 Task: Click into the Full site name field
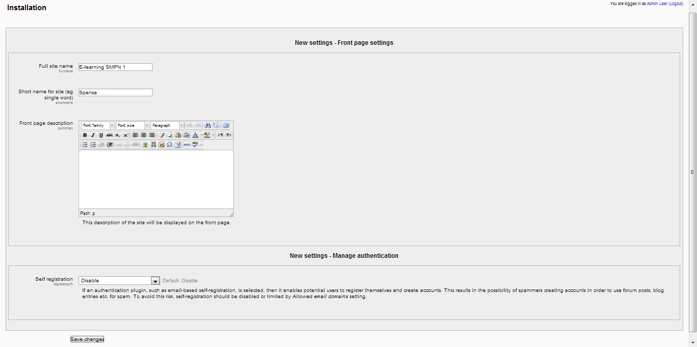[x=115, y=67]
